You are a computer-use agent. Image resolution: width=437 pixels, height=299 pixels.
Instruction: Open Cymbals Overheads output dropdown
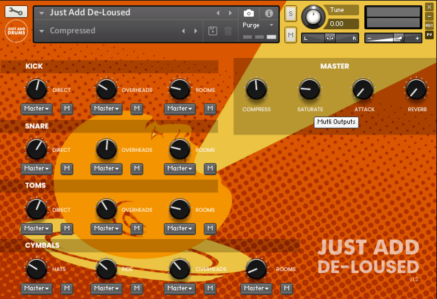(x=180, y=288)
